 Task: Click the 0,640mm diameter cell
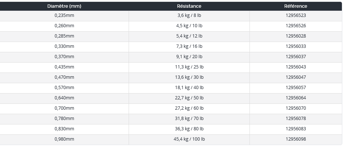pyautogui.click(x=64, y=98)
